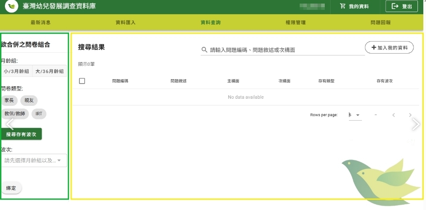Image resolution: width=426 pixels, height=210 pixels.
Task: Click the leaf logo icon in header
Action: 11,7
